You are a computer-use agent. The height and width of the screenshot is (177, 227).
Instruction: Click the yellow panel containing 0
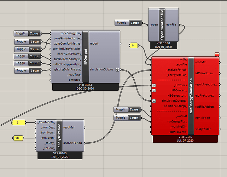[133, 46]
